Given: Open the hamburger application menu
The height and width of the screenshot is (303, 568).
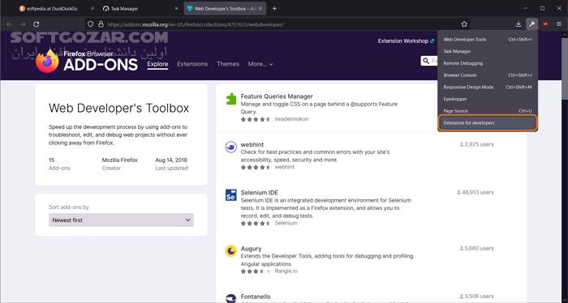Looking at the screenshot, I should click(x=559, y=24).
